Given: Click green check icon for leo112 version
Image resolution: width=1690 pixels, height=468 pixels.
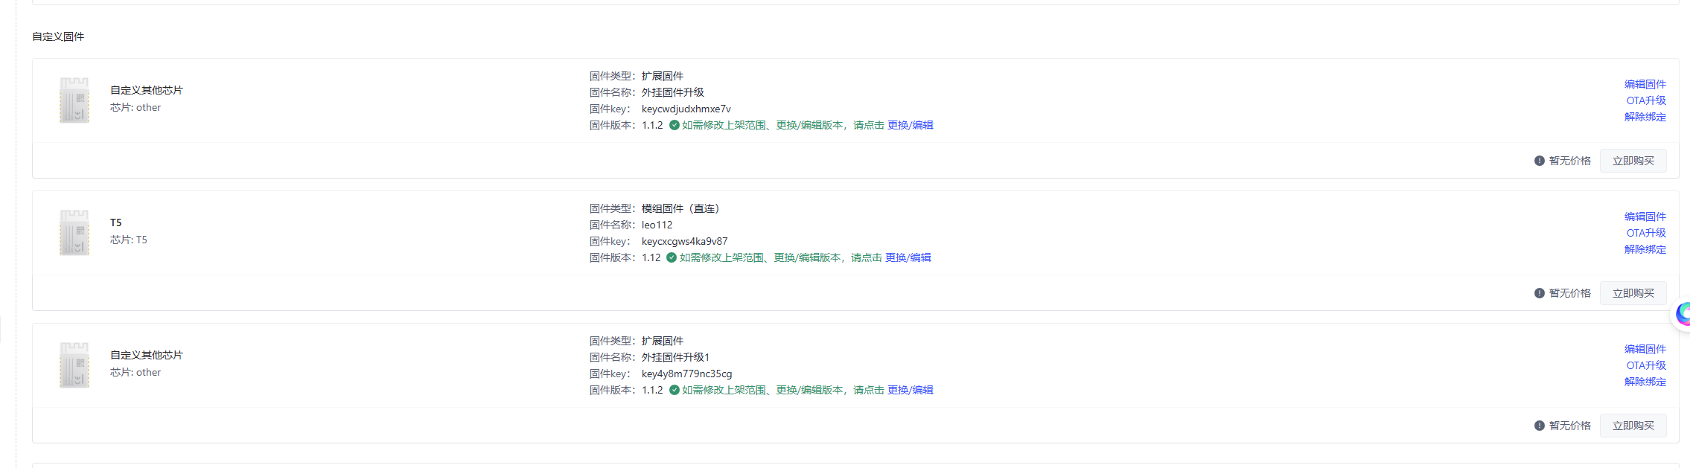Looking at the screenshot, I should [x=672, y=257].
